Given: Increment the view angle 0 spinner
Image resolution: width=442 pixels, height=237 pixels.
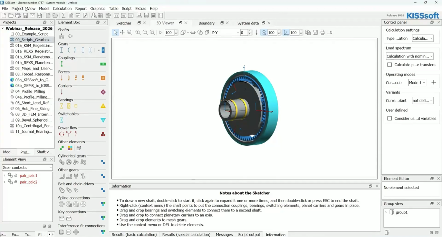Looking at the screenshot, I should (250, 31).
